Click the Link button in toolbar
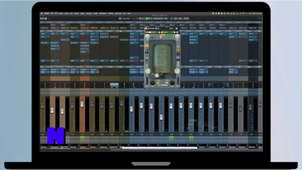This screenshot has width=302, height=170. (166, 19)
